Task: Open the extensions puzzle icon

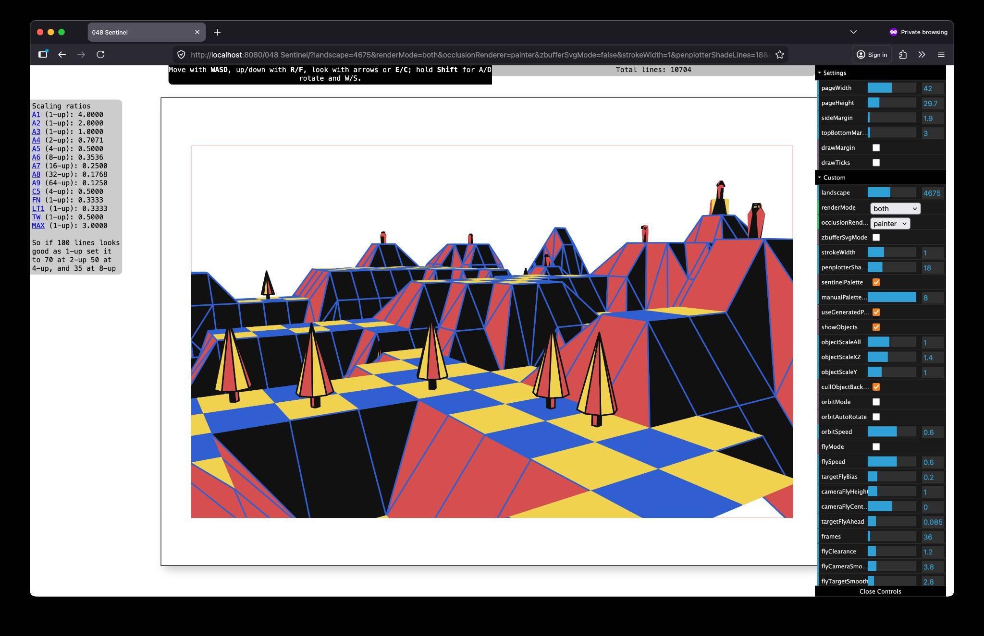Action: pos(903,55)
